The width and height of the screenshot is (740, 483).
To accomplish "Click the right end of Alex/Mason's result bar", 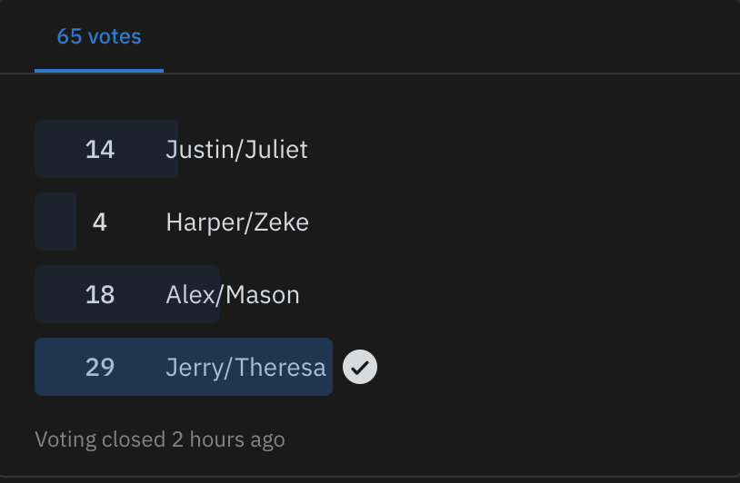I will (x=214, y=294).
